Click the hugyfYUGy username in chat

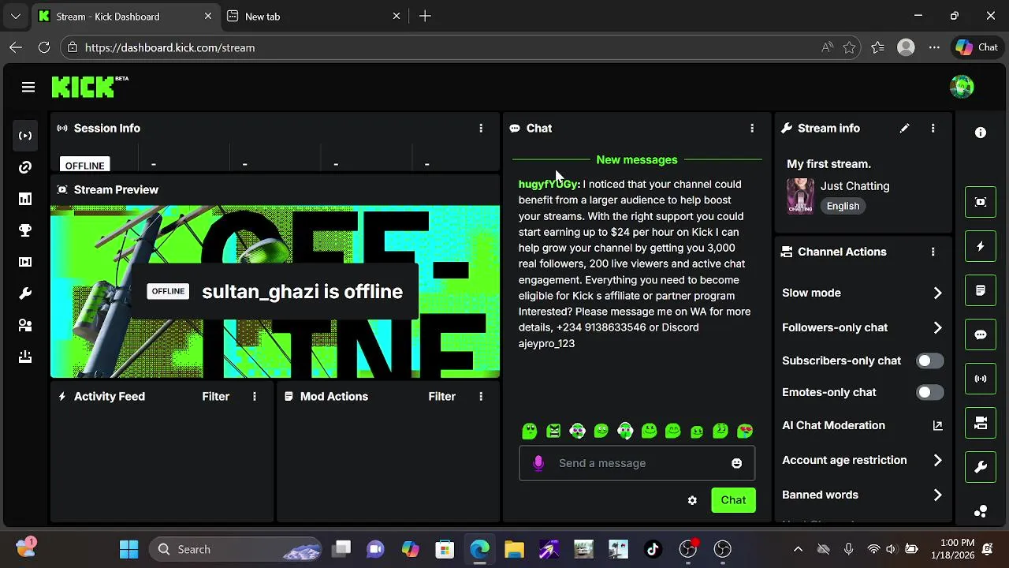coord(549,184)
